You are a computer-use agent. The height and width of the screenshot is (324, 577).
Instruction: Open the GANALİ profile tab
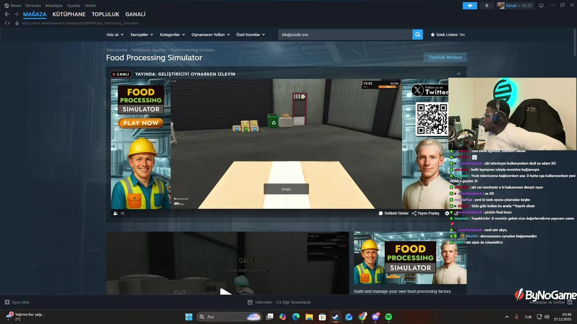pyautogui.click(x=135, y=14)
